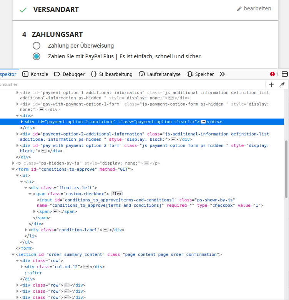Expand pay-with-payment-option-2-form div
This screenshot has width=289, height=300.
point(17,145)
